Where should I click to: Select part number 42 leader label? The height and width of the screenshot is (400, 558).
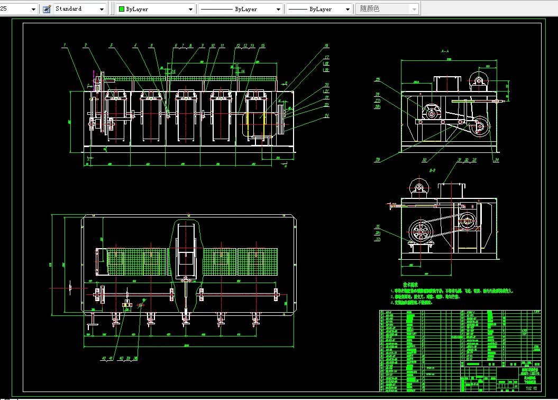point(104,358)
